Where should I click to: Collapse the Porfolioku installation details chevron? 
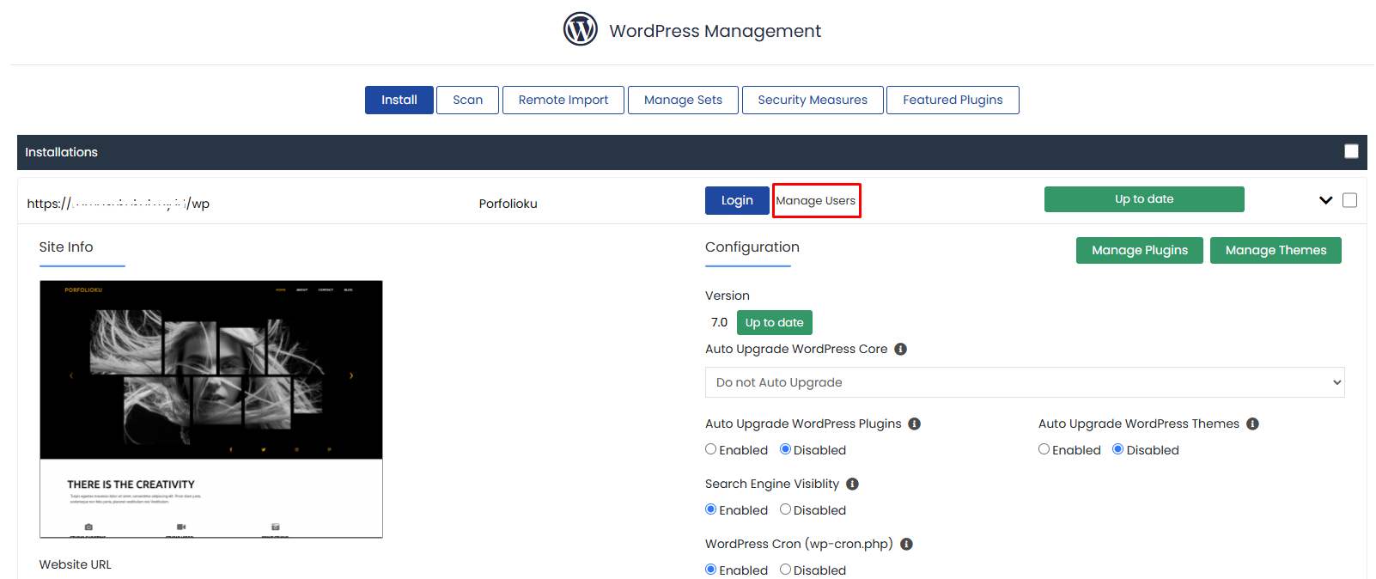click(x=1325, y=200)
